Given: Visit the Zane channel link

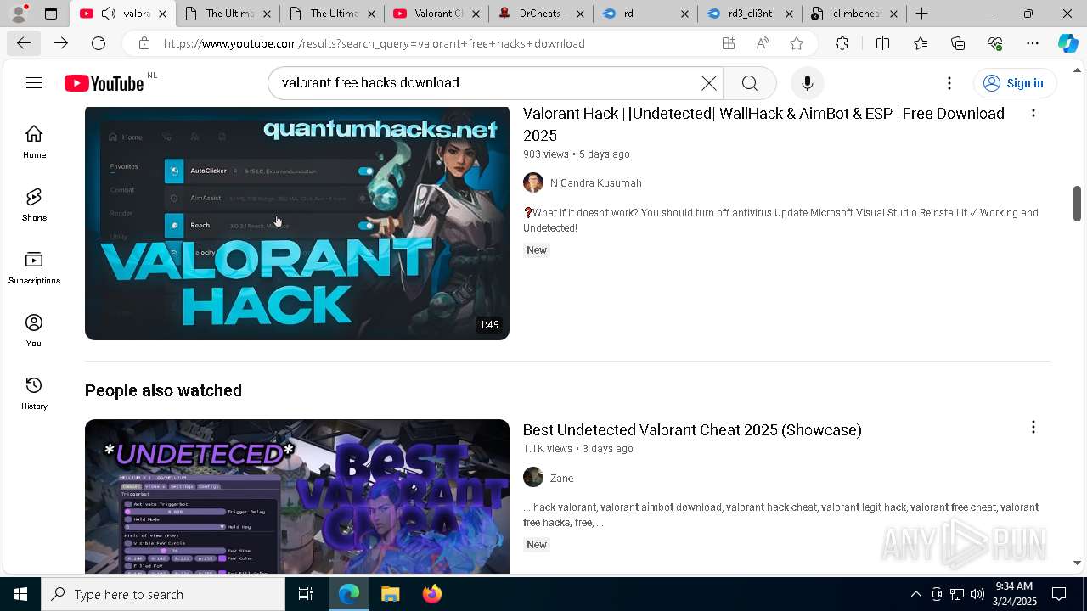Looking at the screenshot, I should [x=561, y=478].
